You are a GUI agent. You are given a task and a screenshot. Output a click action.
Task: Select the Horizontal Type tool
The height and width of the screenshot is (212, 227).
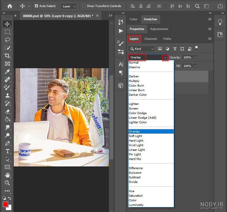(x=7, y=151)
